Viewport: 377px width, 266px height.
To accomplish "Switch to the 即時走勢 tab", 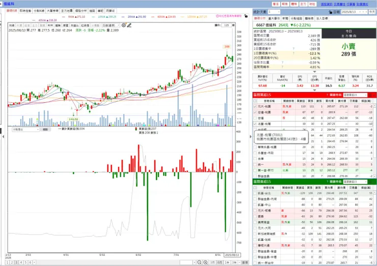I will coord(25,11).
